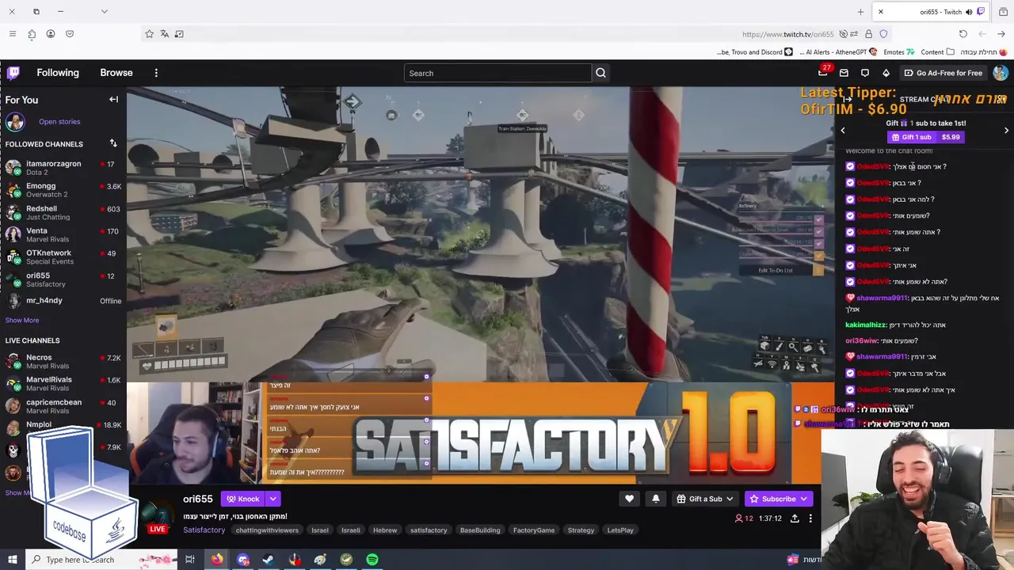Show previous gift offer with left arrow
Screen dimensions: 1014x570
pos(843,131)
